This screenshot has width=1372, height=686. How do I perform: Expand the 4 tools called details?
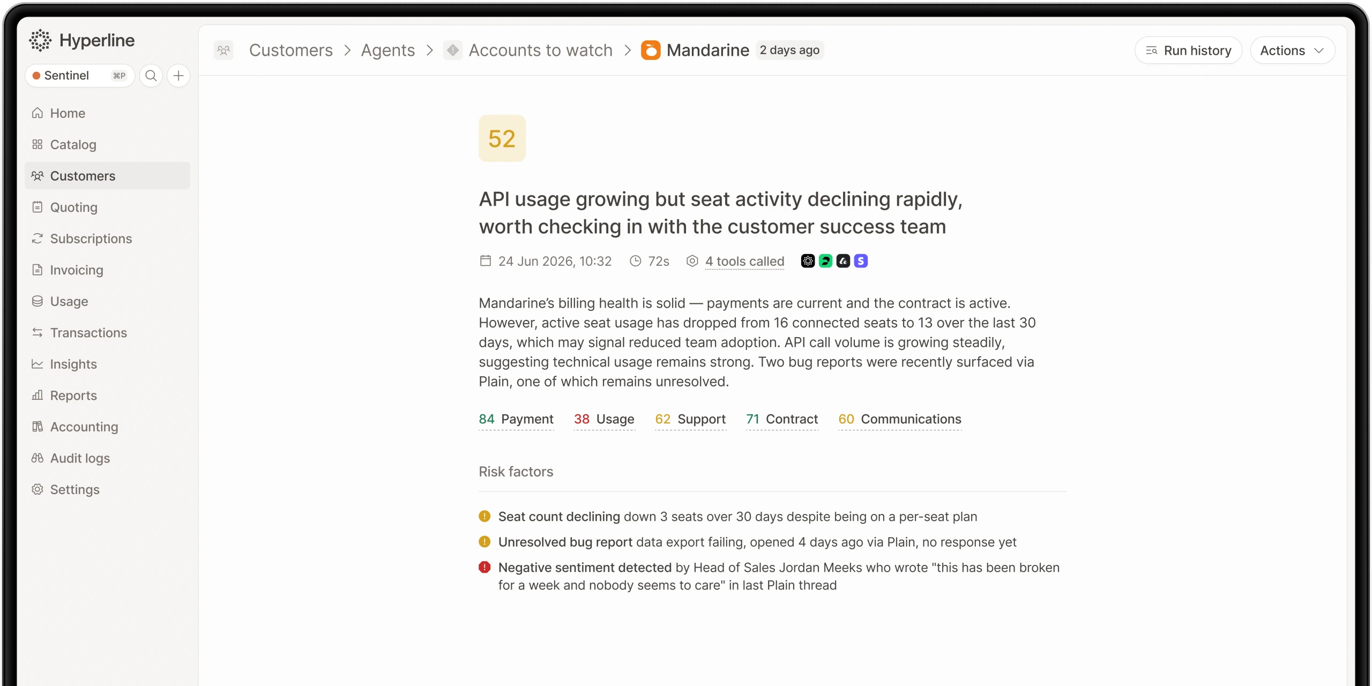pos(744,262)
